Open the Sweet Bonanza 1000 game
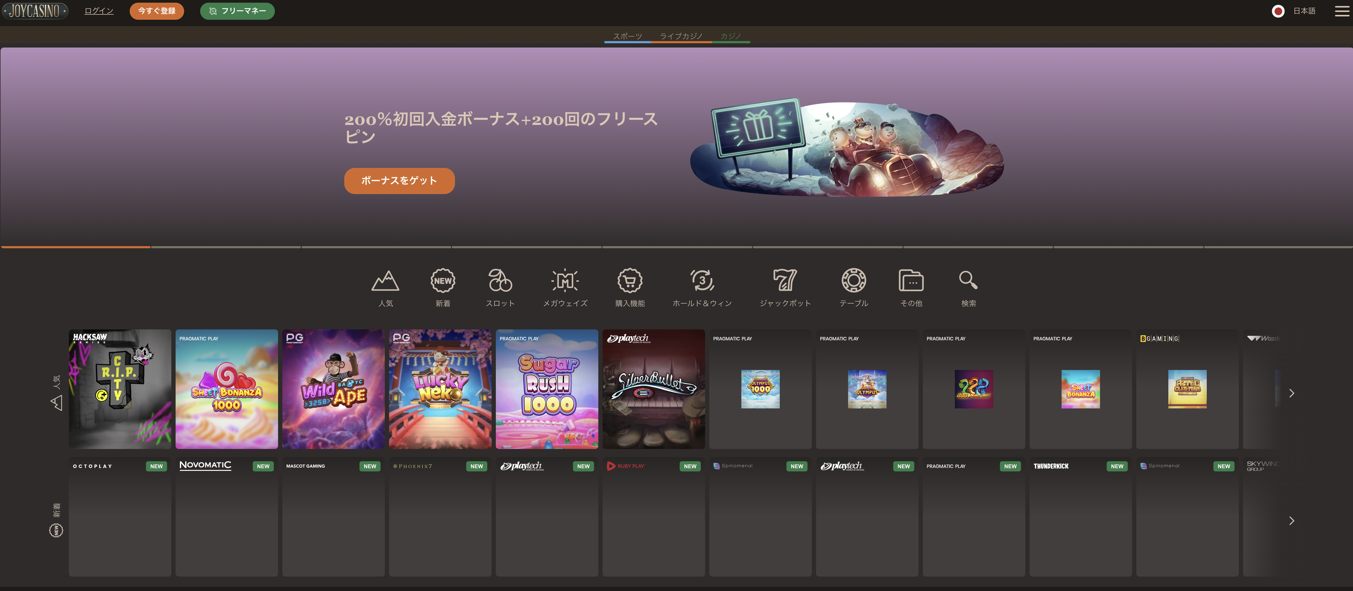 (x=226, y=389)
